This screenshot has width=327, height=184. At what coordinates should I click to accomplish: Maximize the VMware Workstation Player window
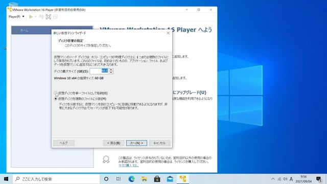point(199,10)
